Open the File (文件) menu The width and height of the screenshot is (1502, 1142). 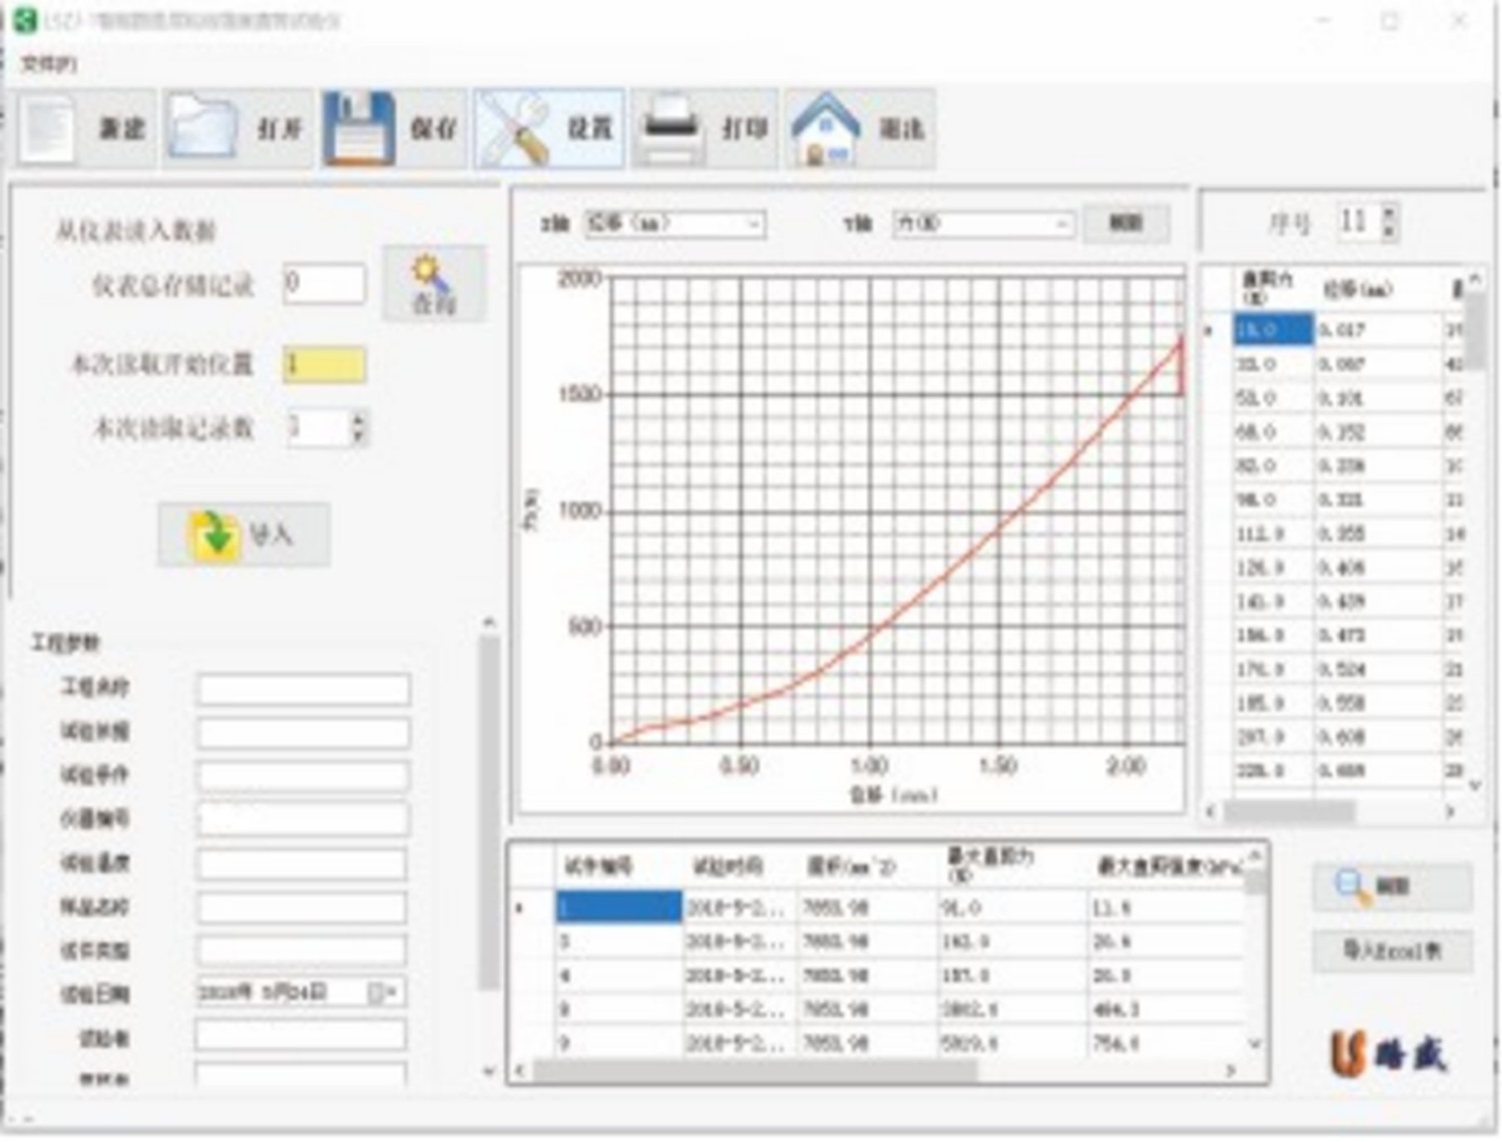coord(48,64)
